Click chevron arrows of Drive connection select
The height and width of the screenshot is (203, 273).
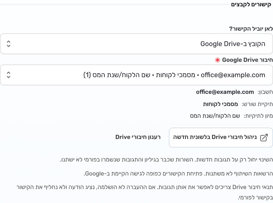[x=8, y=75]
